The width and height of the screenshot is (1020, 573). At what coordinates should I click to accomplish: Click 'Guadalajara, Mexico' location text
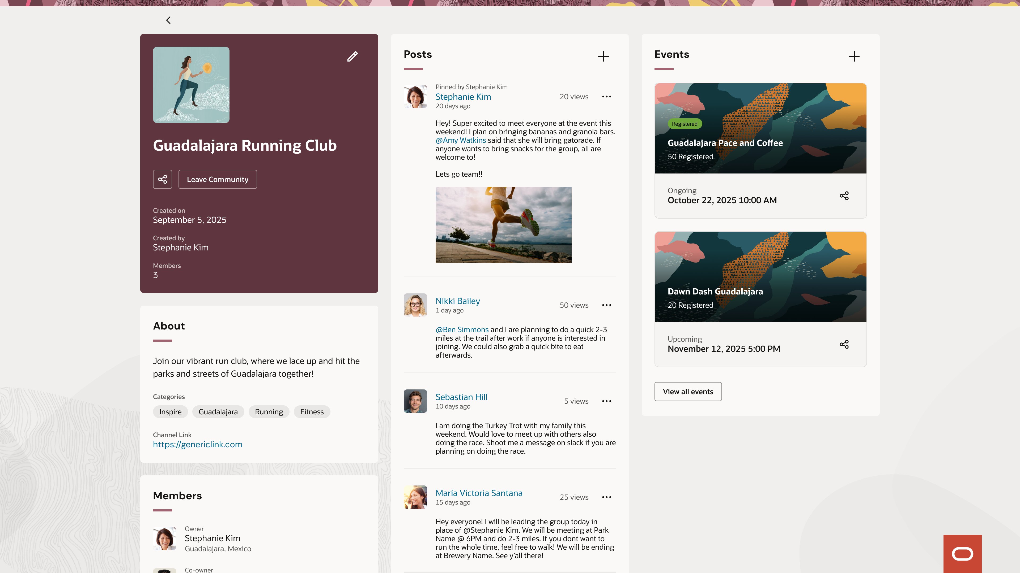[218, 549]
